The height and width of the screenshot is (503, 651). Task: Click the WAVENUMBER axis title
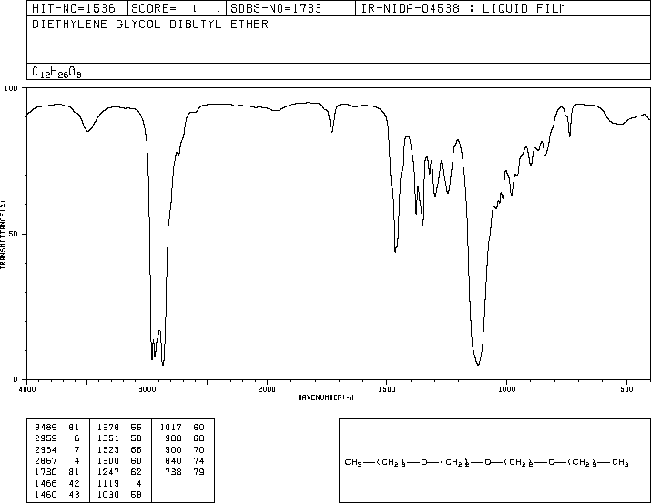(326, 397)
